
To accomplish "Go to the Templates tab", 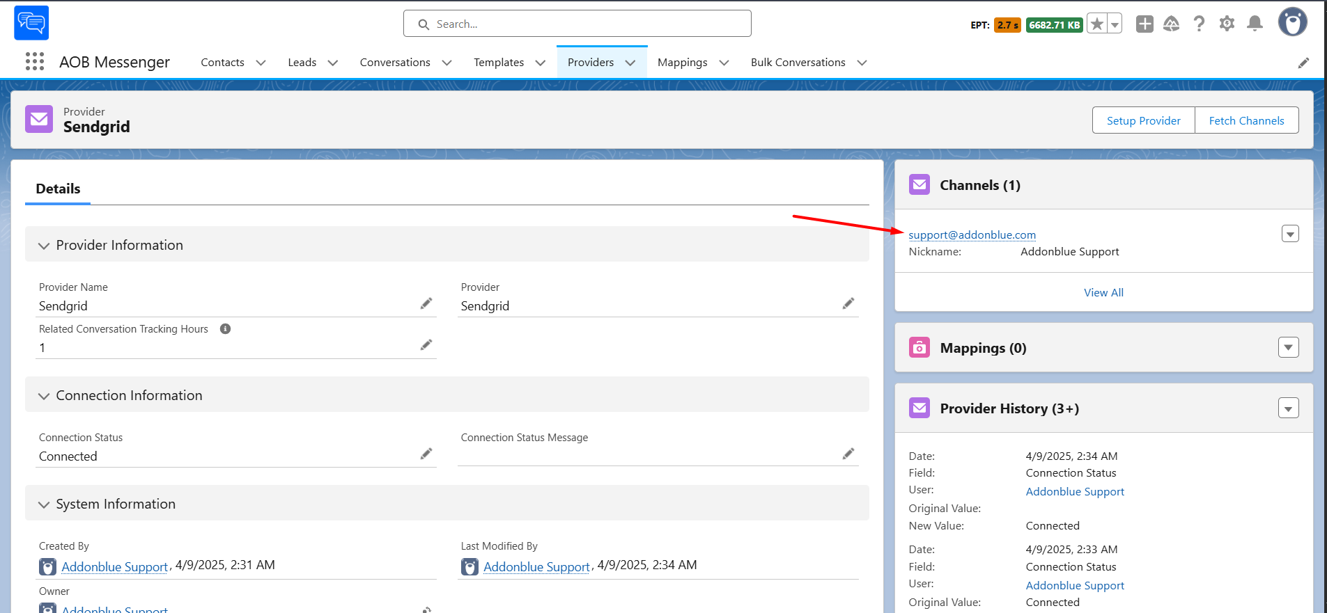I will 499,63.
